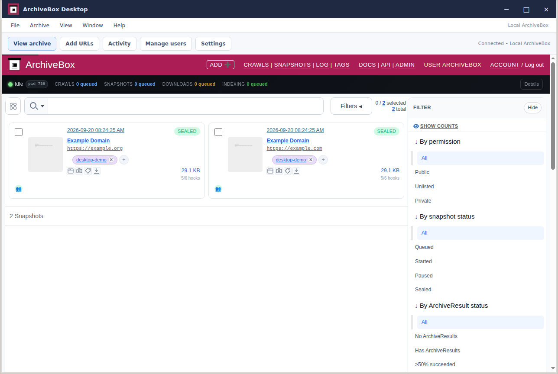Open the TAGS link

click(x=341, y=64)
